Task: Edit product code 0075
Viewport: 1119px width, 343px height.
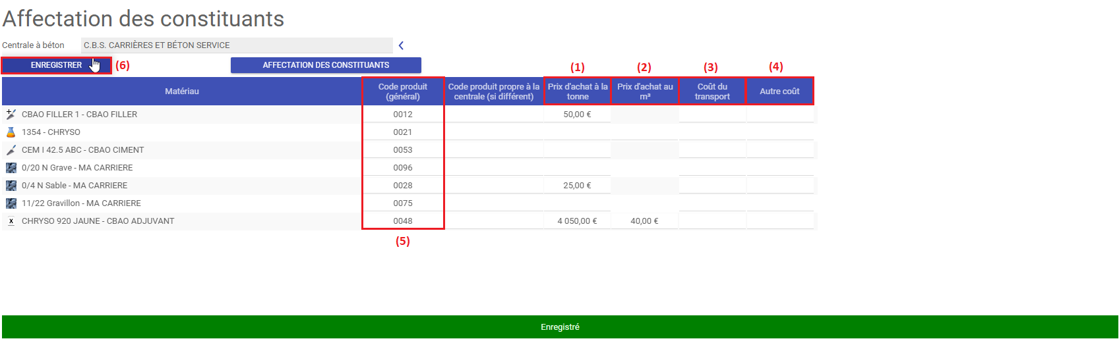Action: [403, 203]
